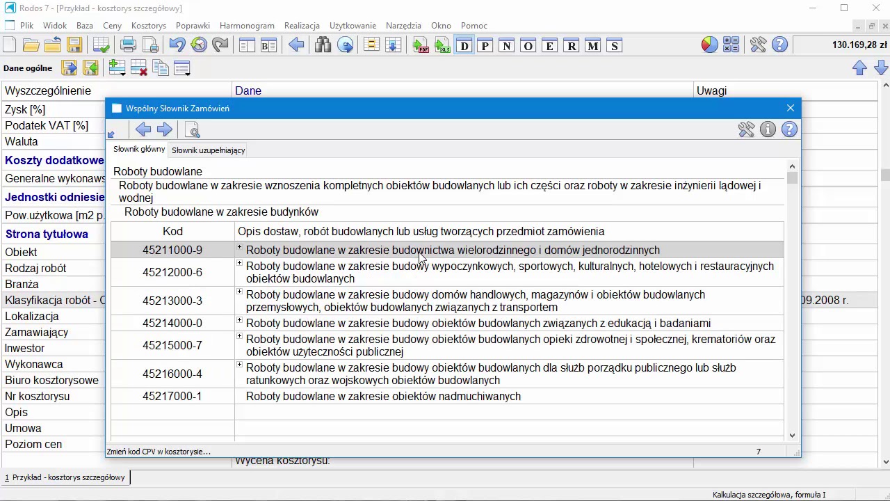This screenshot has height=501, width=890.
Task: Click Roboty budowlane w zakresie budynków line
Action: (221, 212)
